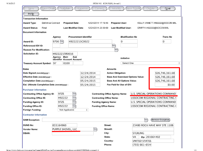Viewport: 203px width, 151px height.
Task: Open lookup beside Contracting Office Agency ID
Action: (x=75, y=94)
